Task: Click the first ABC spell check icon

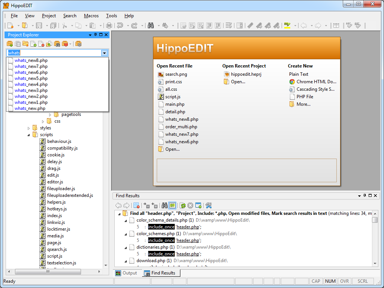Action: click(349, 25)
